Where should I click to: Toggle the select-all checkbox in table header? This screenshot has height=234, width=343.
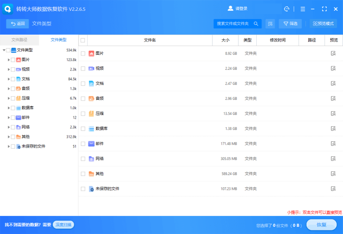tap(83, 40)
